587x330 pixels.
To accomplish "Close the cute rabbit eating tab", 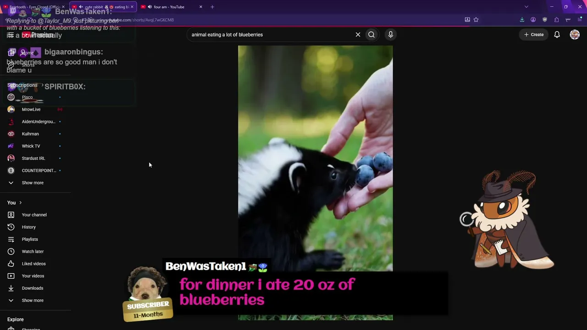I will (132, 7).
